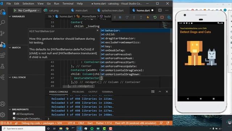Image resolution: width=232 pixels, height=131 pixels.
Task: Open the View menu
Action: [x=40, y=4]
